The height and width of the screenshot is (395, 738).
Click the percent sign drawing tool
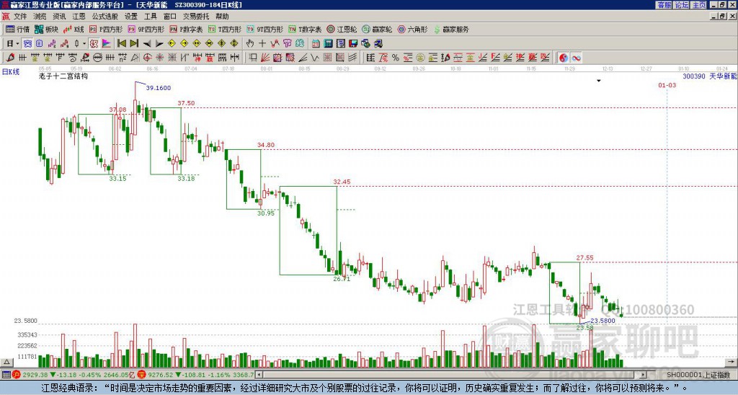click(x=396, y=58)
